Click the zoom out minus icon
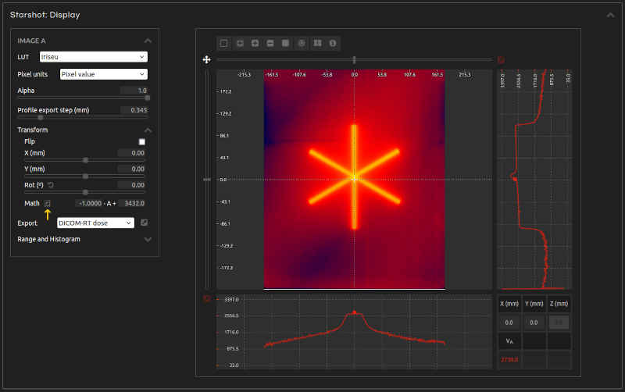 270,43
